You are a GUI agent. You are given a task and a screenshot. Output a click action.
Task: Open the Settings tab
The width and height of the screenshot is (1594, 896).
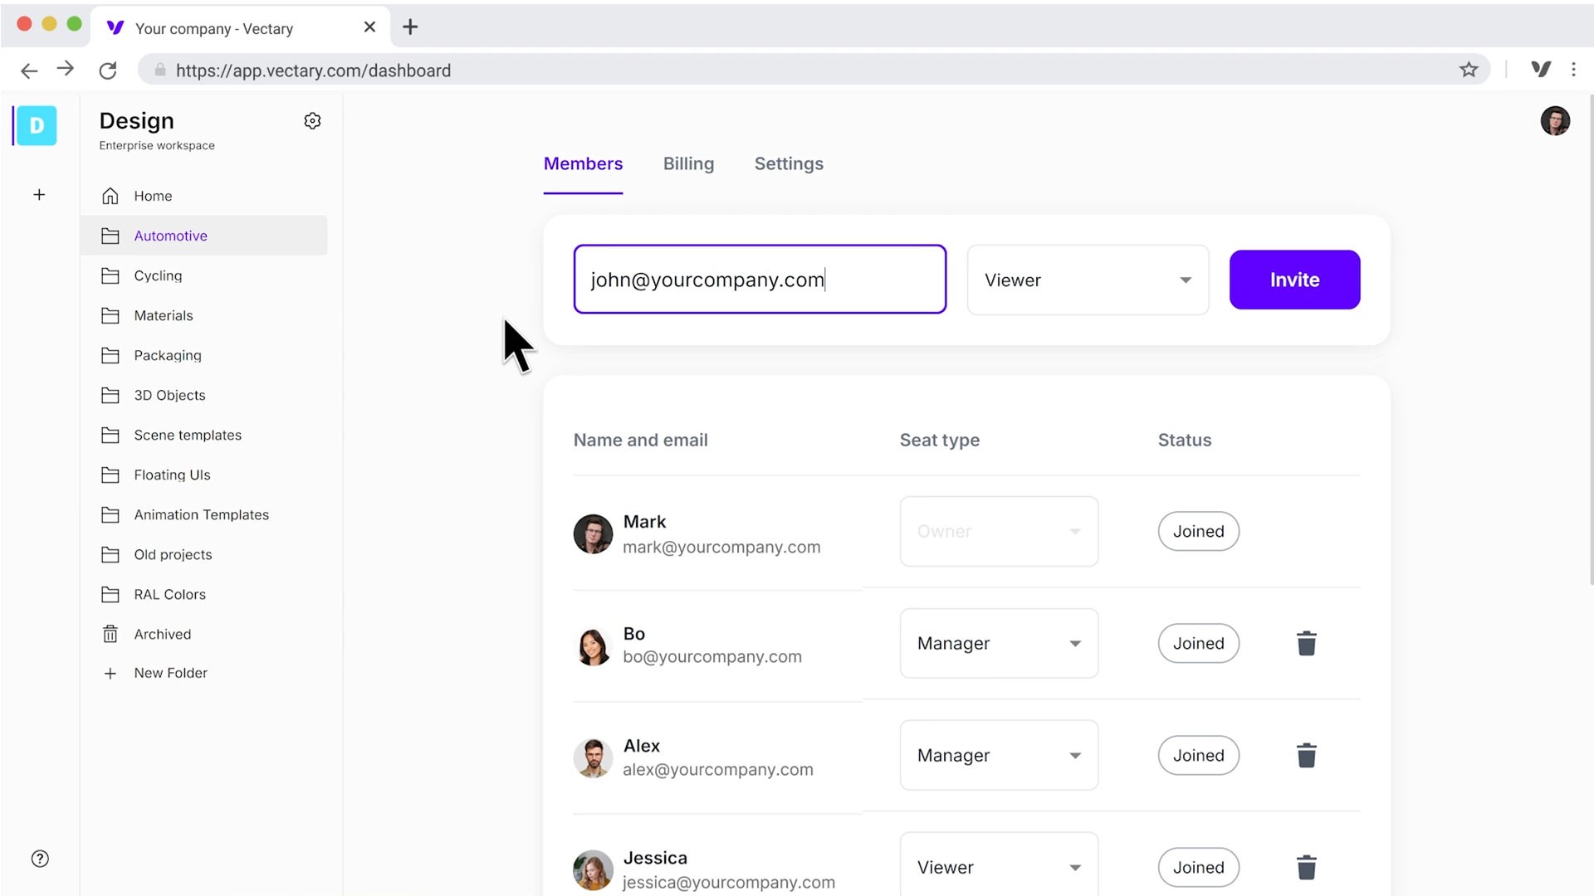[x=789, y=164]
